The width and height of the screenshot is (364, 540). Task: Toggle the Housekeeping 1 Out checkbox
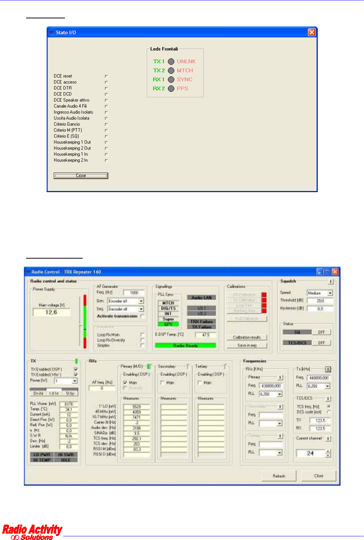[x=106, y=143]
